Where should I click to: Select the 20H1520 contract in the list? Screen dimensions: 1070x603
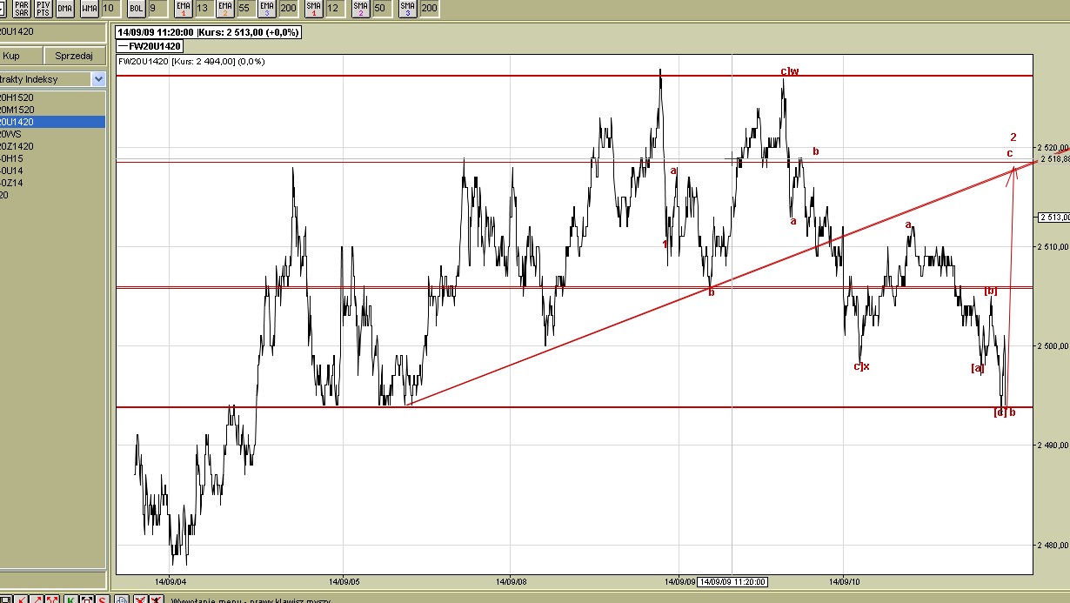(52, 97)
